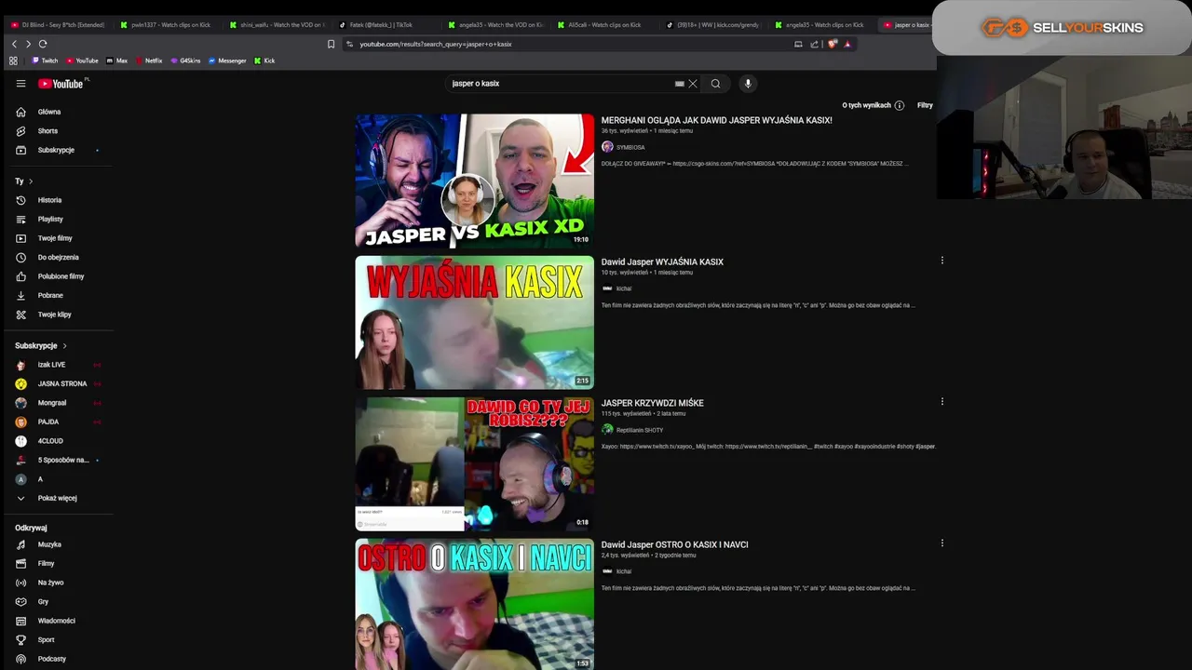
Task: Switch to the kick.com/grendy tab
Action: click(714, 25)
